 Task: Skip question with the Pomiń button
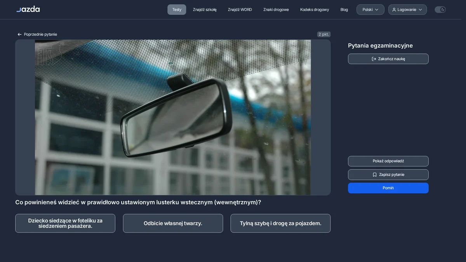pos(388,188)
